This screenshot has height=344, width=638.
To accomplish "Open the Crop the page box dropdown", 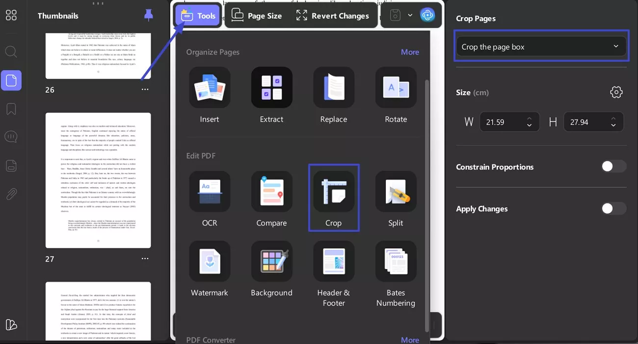I will (541, 47).
